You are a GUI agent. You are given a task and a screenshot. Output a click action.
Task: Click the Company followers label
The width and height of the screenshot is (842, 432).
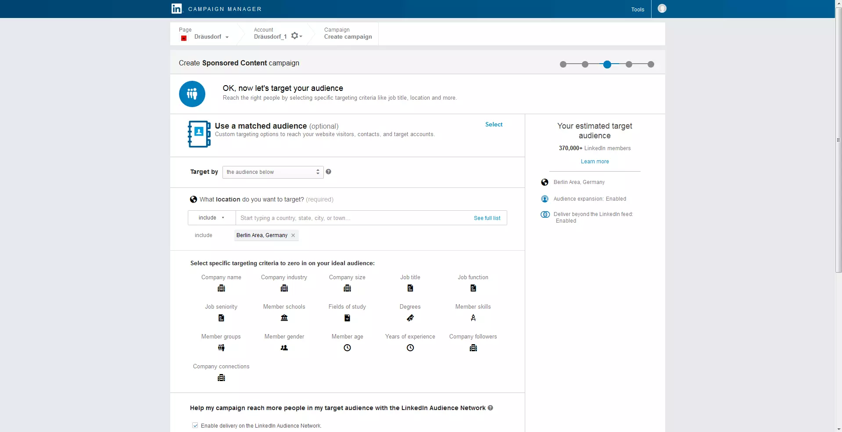tap(473, 337)
